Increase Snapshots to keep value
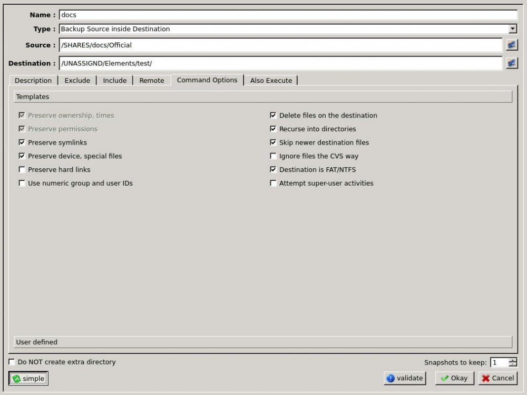 [513, 360]
